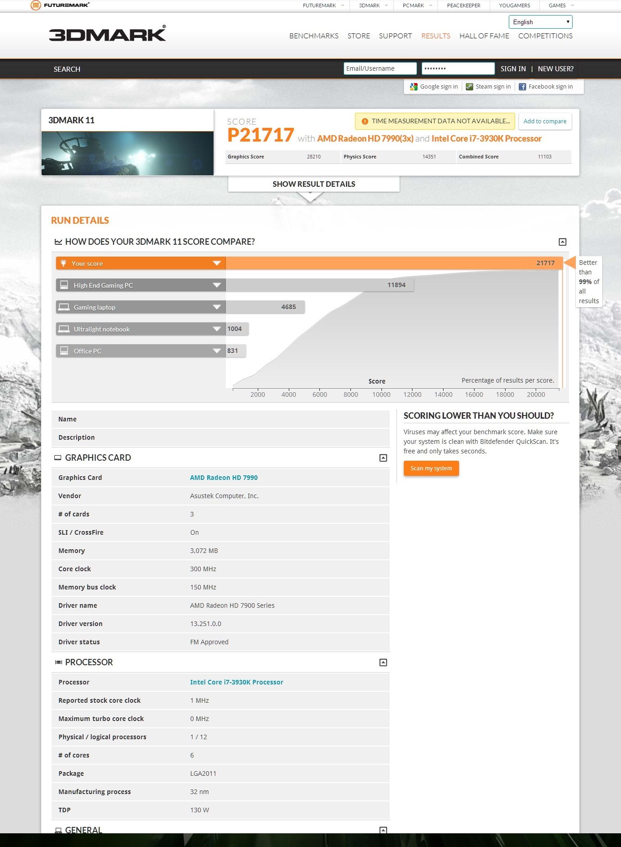Go to the SUPPORT page
This screenshot has height=847, width=621.
(395, 36)
